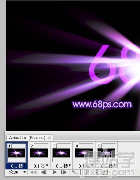
Task: Close the Animation (Frames) panel tab
Action: (49, 138)
